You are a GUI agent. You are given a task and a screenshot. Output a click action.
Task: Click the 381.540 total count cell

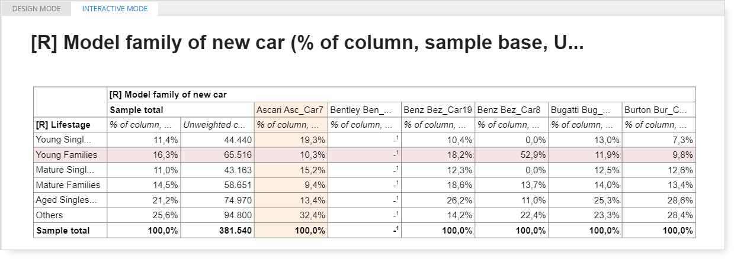(217, 231)
